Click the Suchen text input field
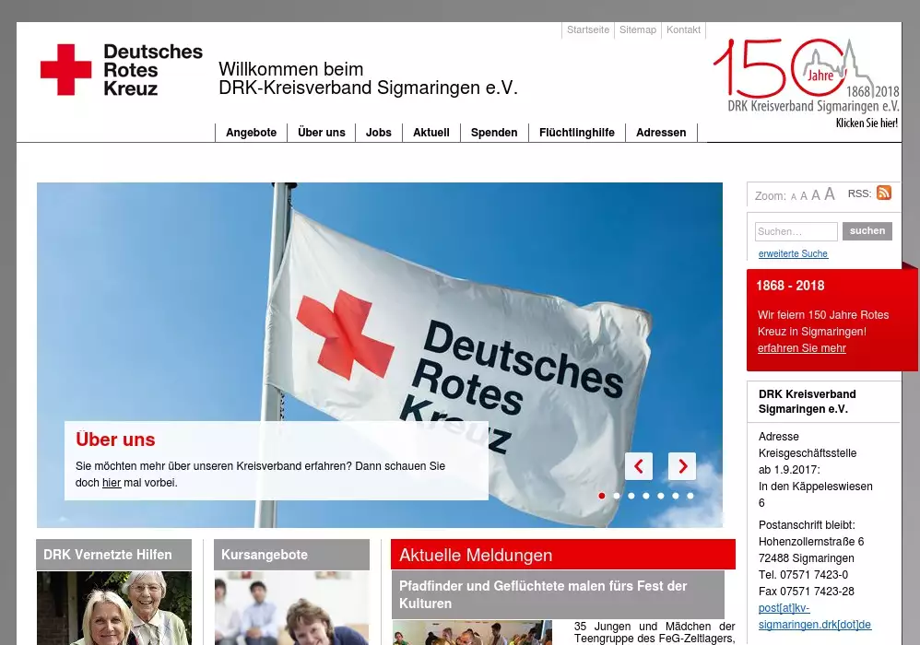Viewport: 920px width, 645px height. (x=796, y=232)
